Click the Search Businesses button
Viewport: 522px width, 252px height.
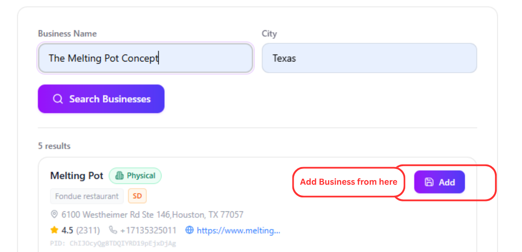(x=101, y=99)
